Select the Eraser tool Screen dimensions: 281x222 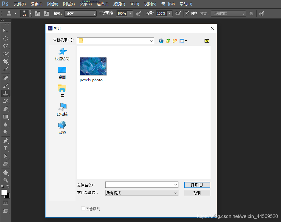point(6,109)
